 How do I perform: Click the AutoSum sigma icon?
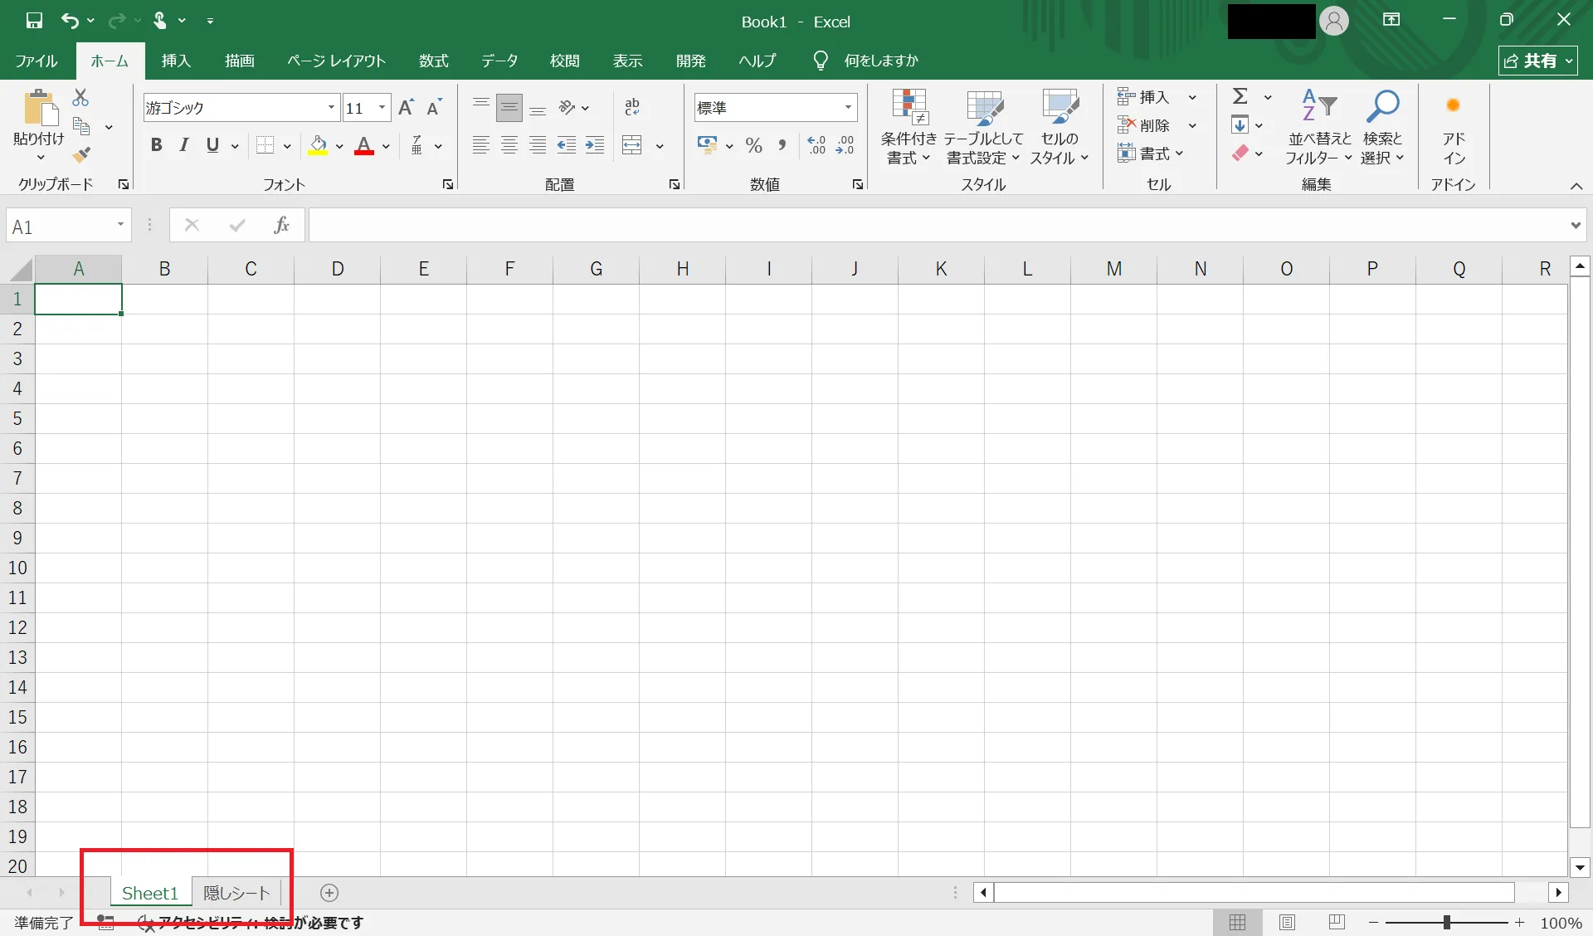click(x=1240, y=97)
